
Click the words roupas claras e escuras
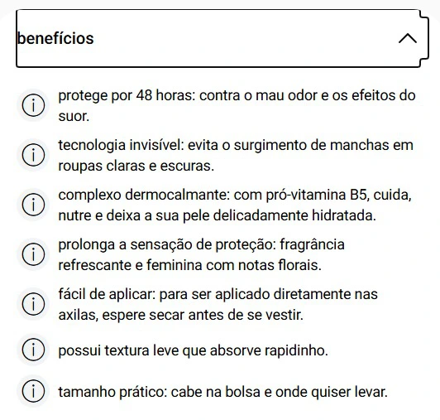click(x=136, y=166)
